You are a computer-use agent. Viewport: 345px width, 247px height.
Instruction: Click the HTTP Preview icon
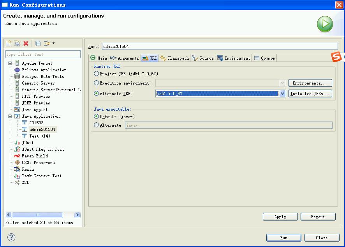point(17,96)
